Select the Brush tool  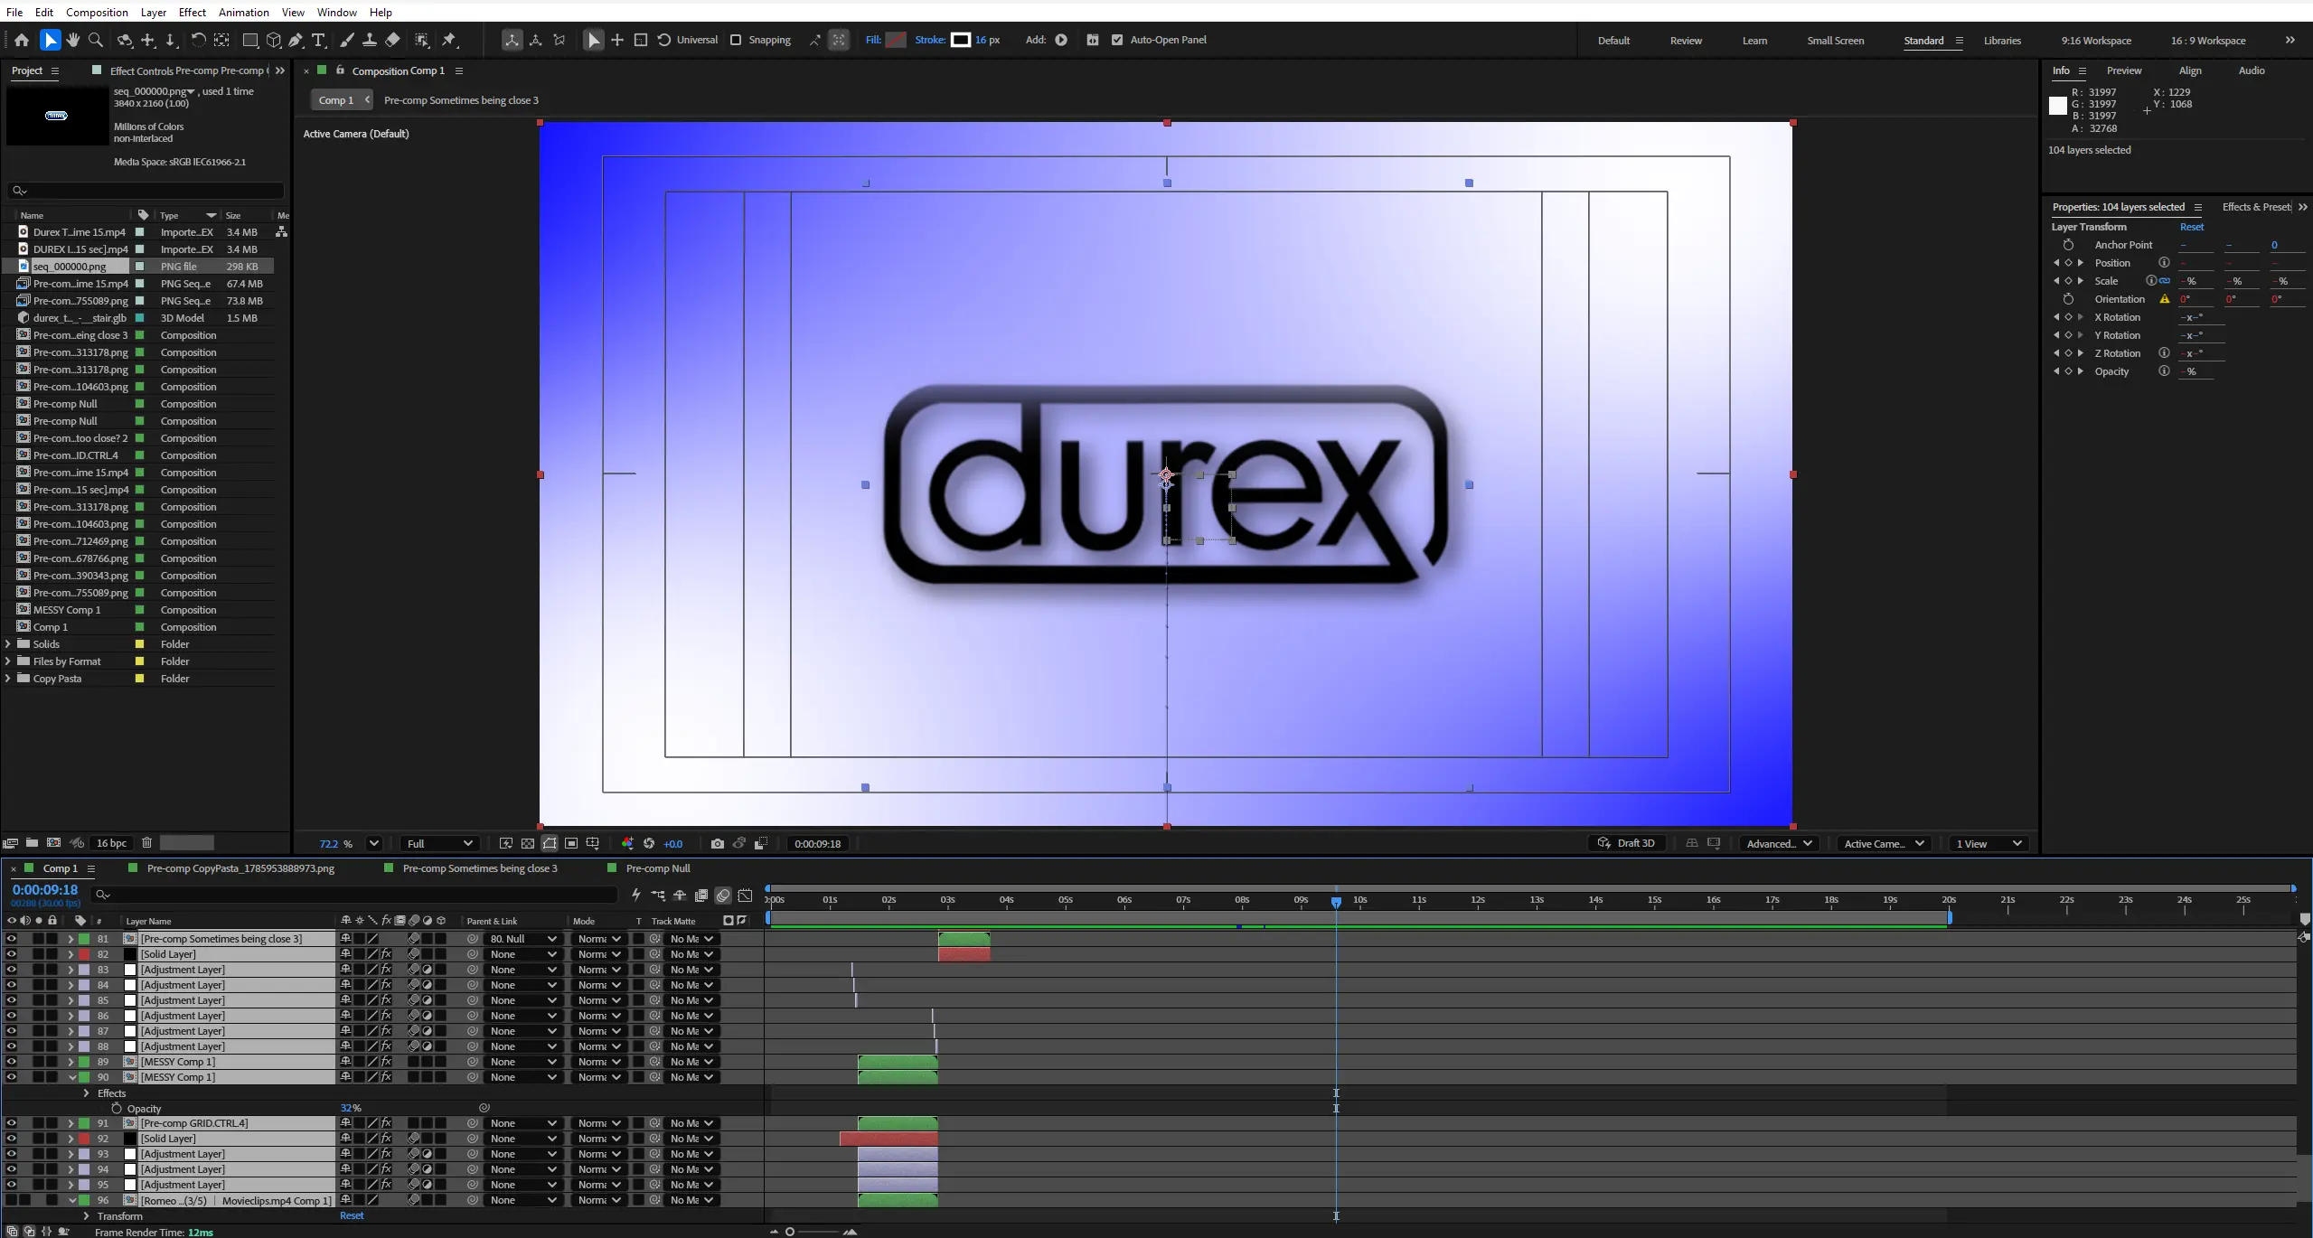coord(347,40)
